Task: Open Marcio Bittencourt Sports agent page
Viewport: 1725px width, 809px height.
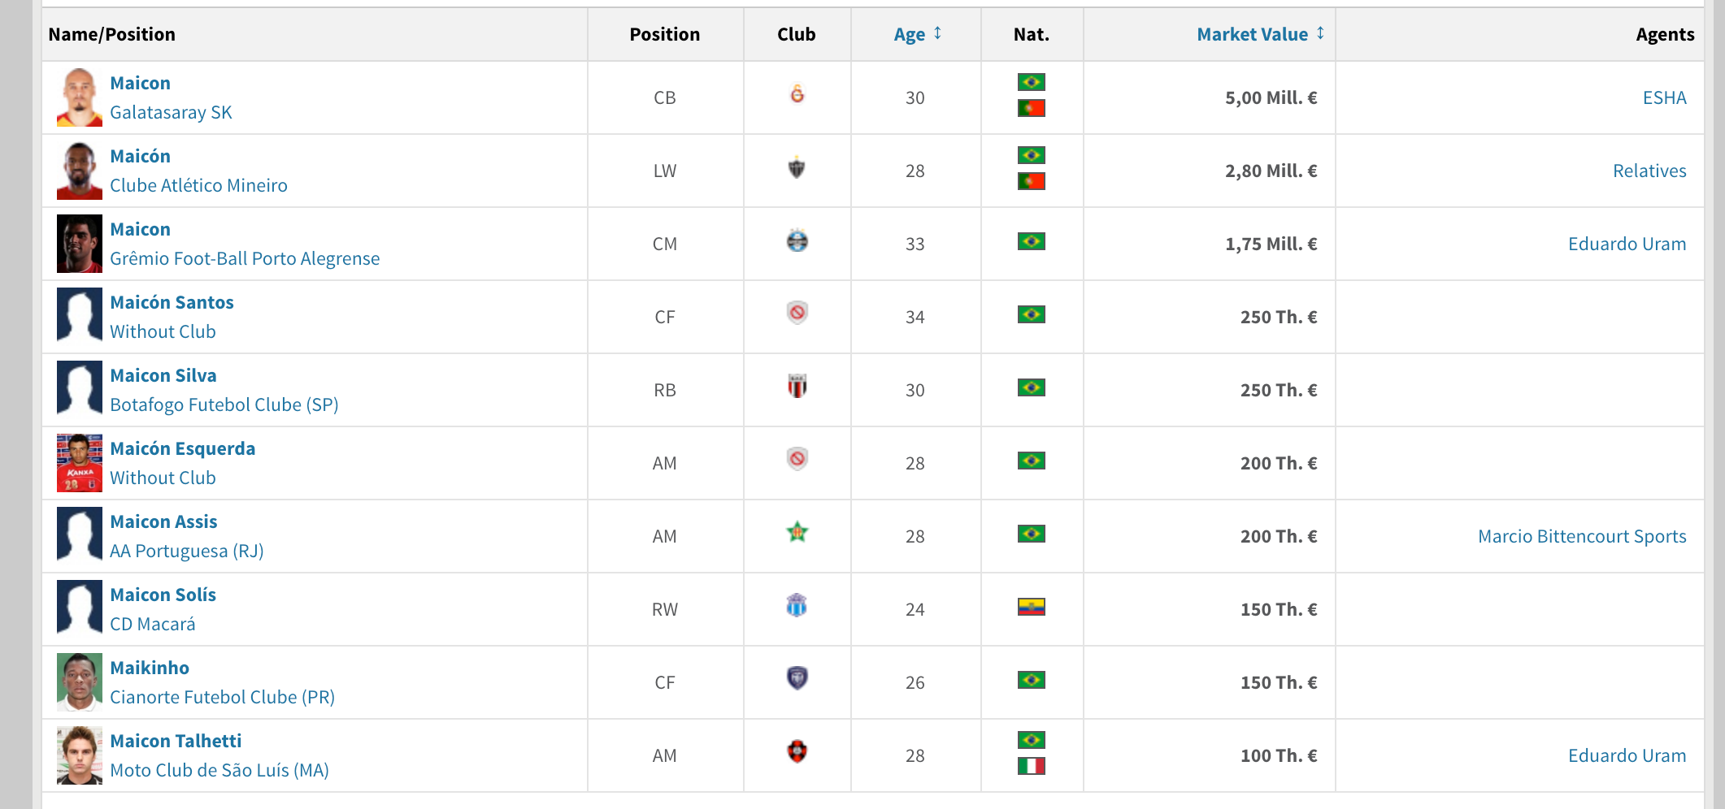Action: pyautogui.click(x=1581, y=536)
